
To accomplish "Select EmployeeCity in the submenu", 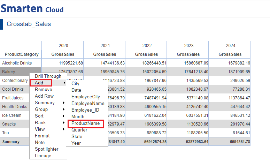I will (x=86, y=97).
